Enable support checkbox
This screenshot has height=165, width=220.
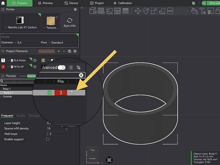coord(48,139)
